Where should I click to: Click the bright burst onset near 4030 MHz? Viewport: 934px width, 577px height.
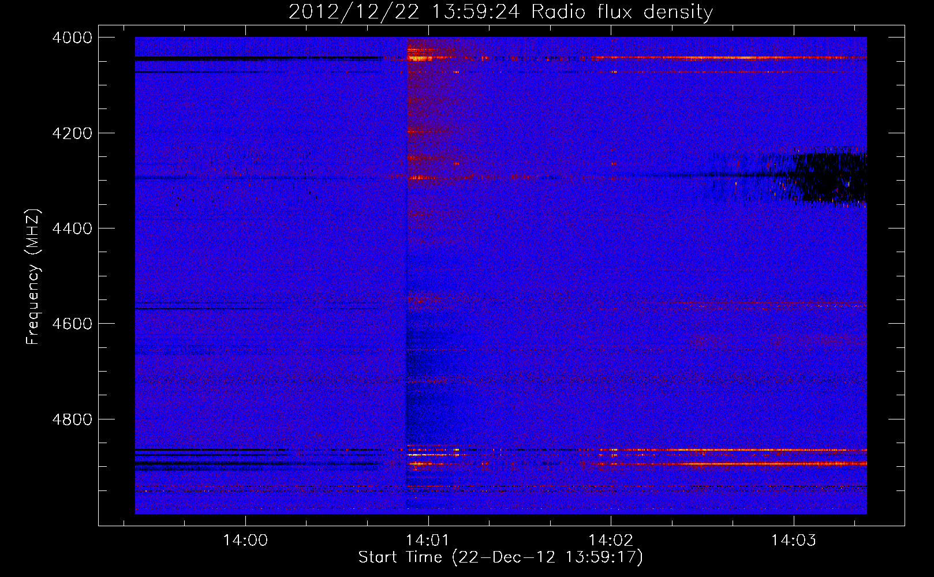[420, 54]
